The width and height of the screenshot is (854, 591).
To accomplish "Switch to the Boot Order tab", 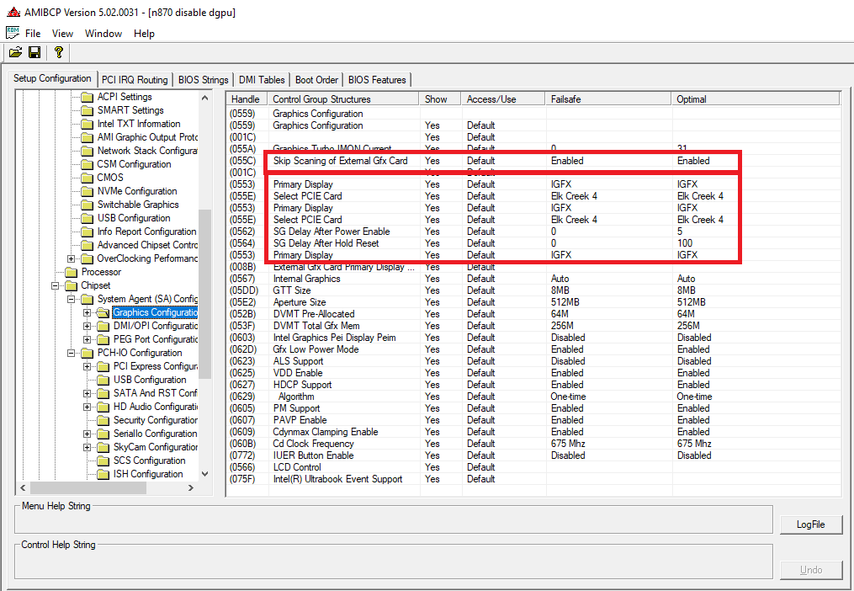I will pos(316,80).
